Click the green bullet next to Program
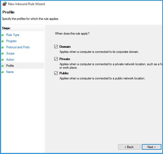This screenshot has height=154, width=163. [x=3, y=41]
